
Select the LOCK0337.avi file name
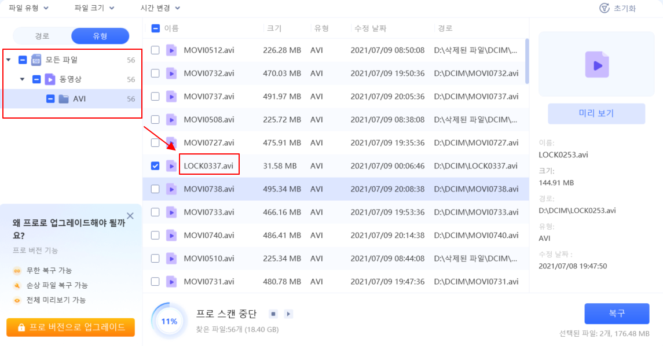click(x=208, y=166)
